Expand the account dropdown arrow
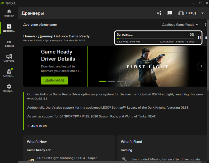 [x=202, y=13]
